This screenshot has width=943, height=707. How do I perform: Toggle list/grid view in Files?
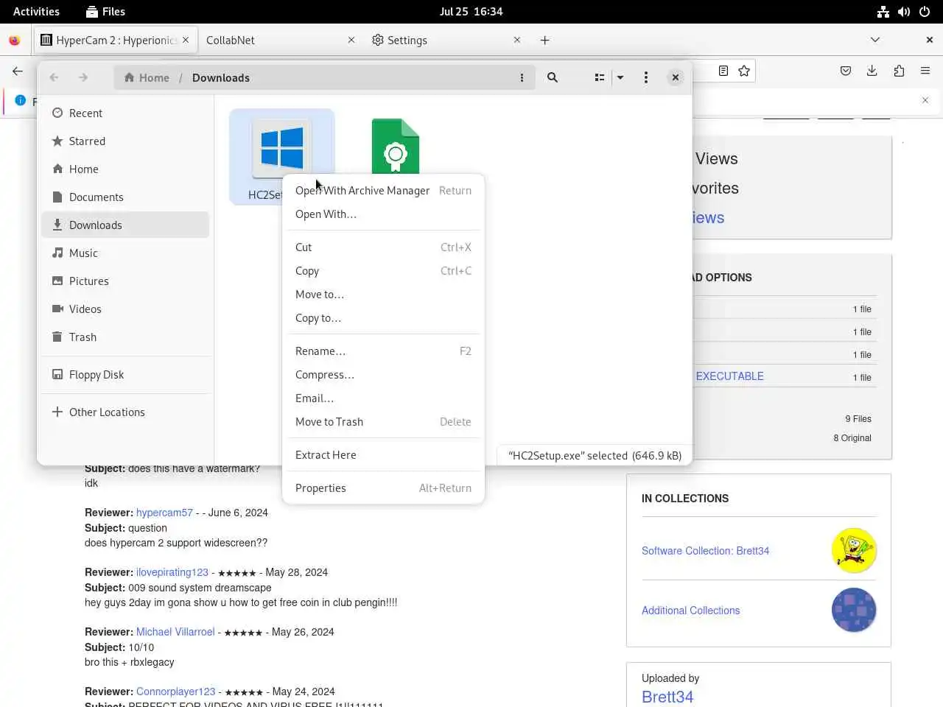tap(600, 77)
